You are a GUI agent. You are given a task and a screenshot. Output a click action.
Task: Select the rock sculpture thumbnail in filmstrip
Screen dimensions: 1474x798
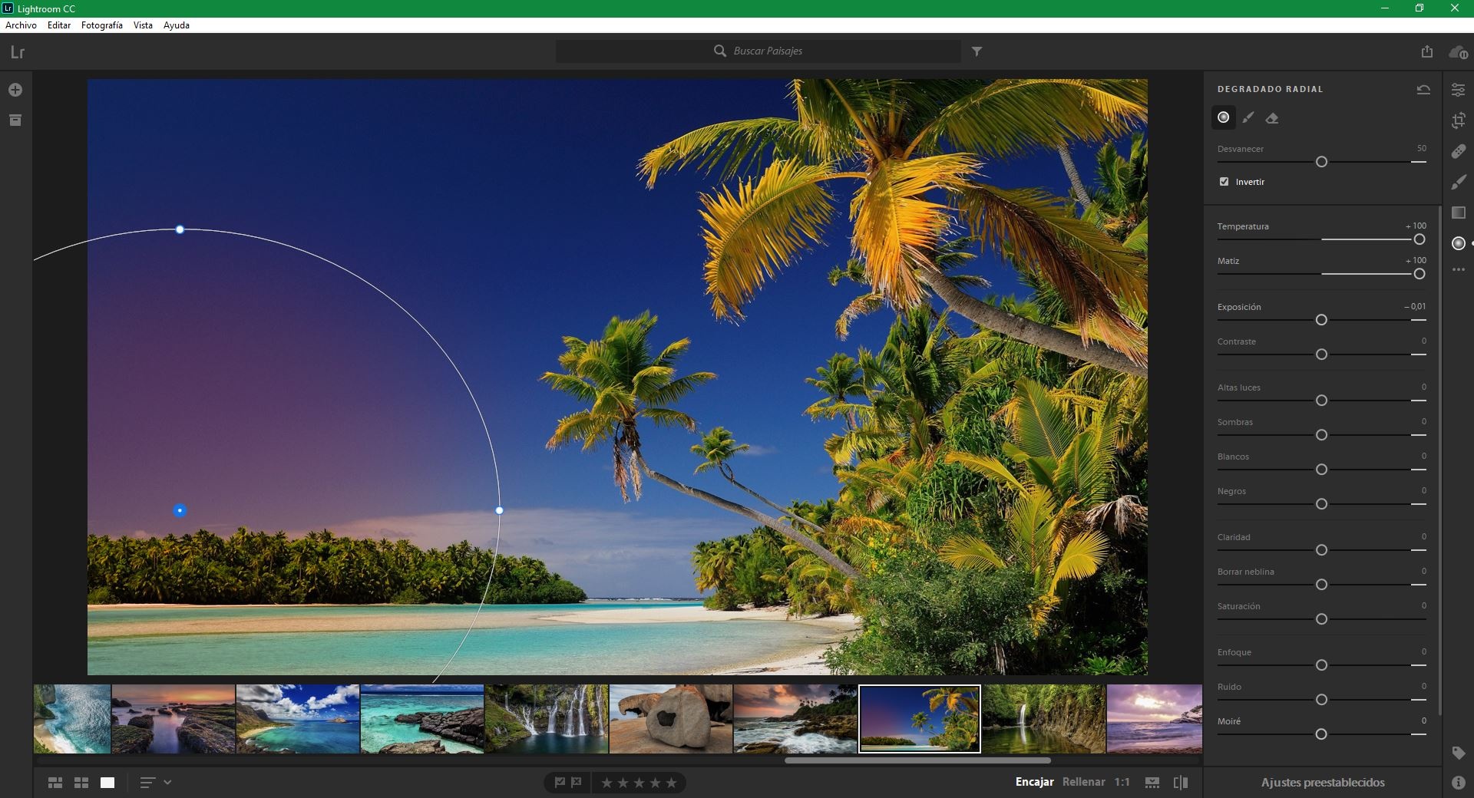point(671,719)
